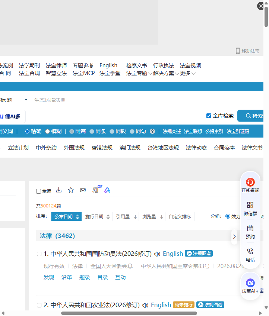Click 法规变迁 link
The width and height of the screenshot is (269, 316).
[172, 131]
